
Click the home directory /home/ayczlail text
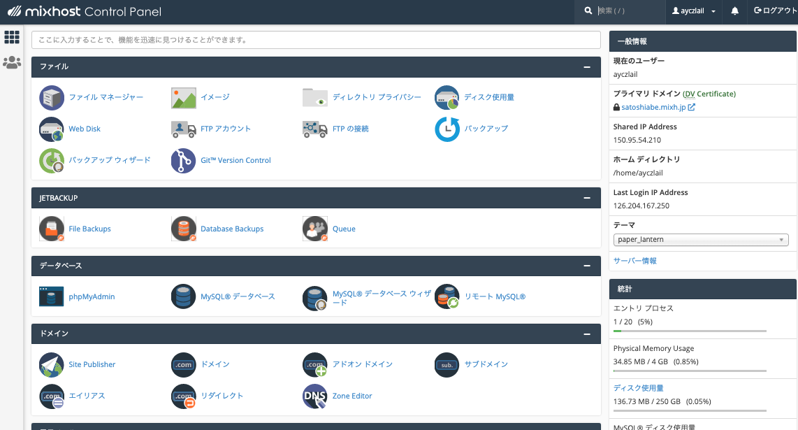[x=638, y=173]
